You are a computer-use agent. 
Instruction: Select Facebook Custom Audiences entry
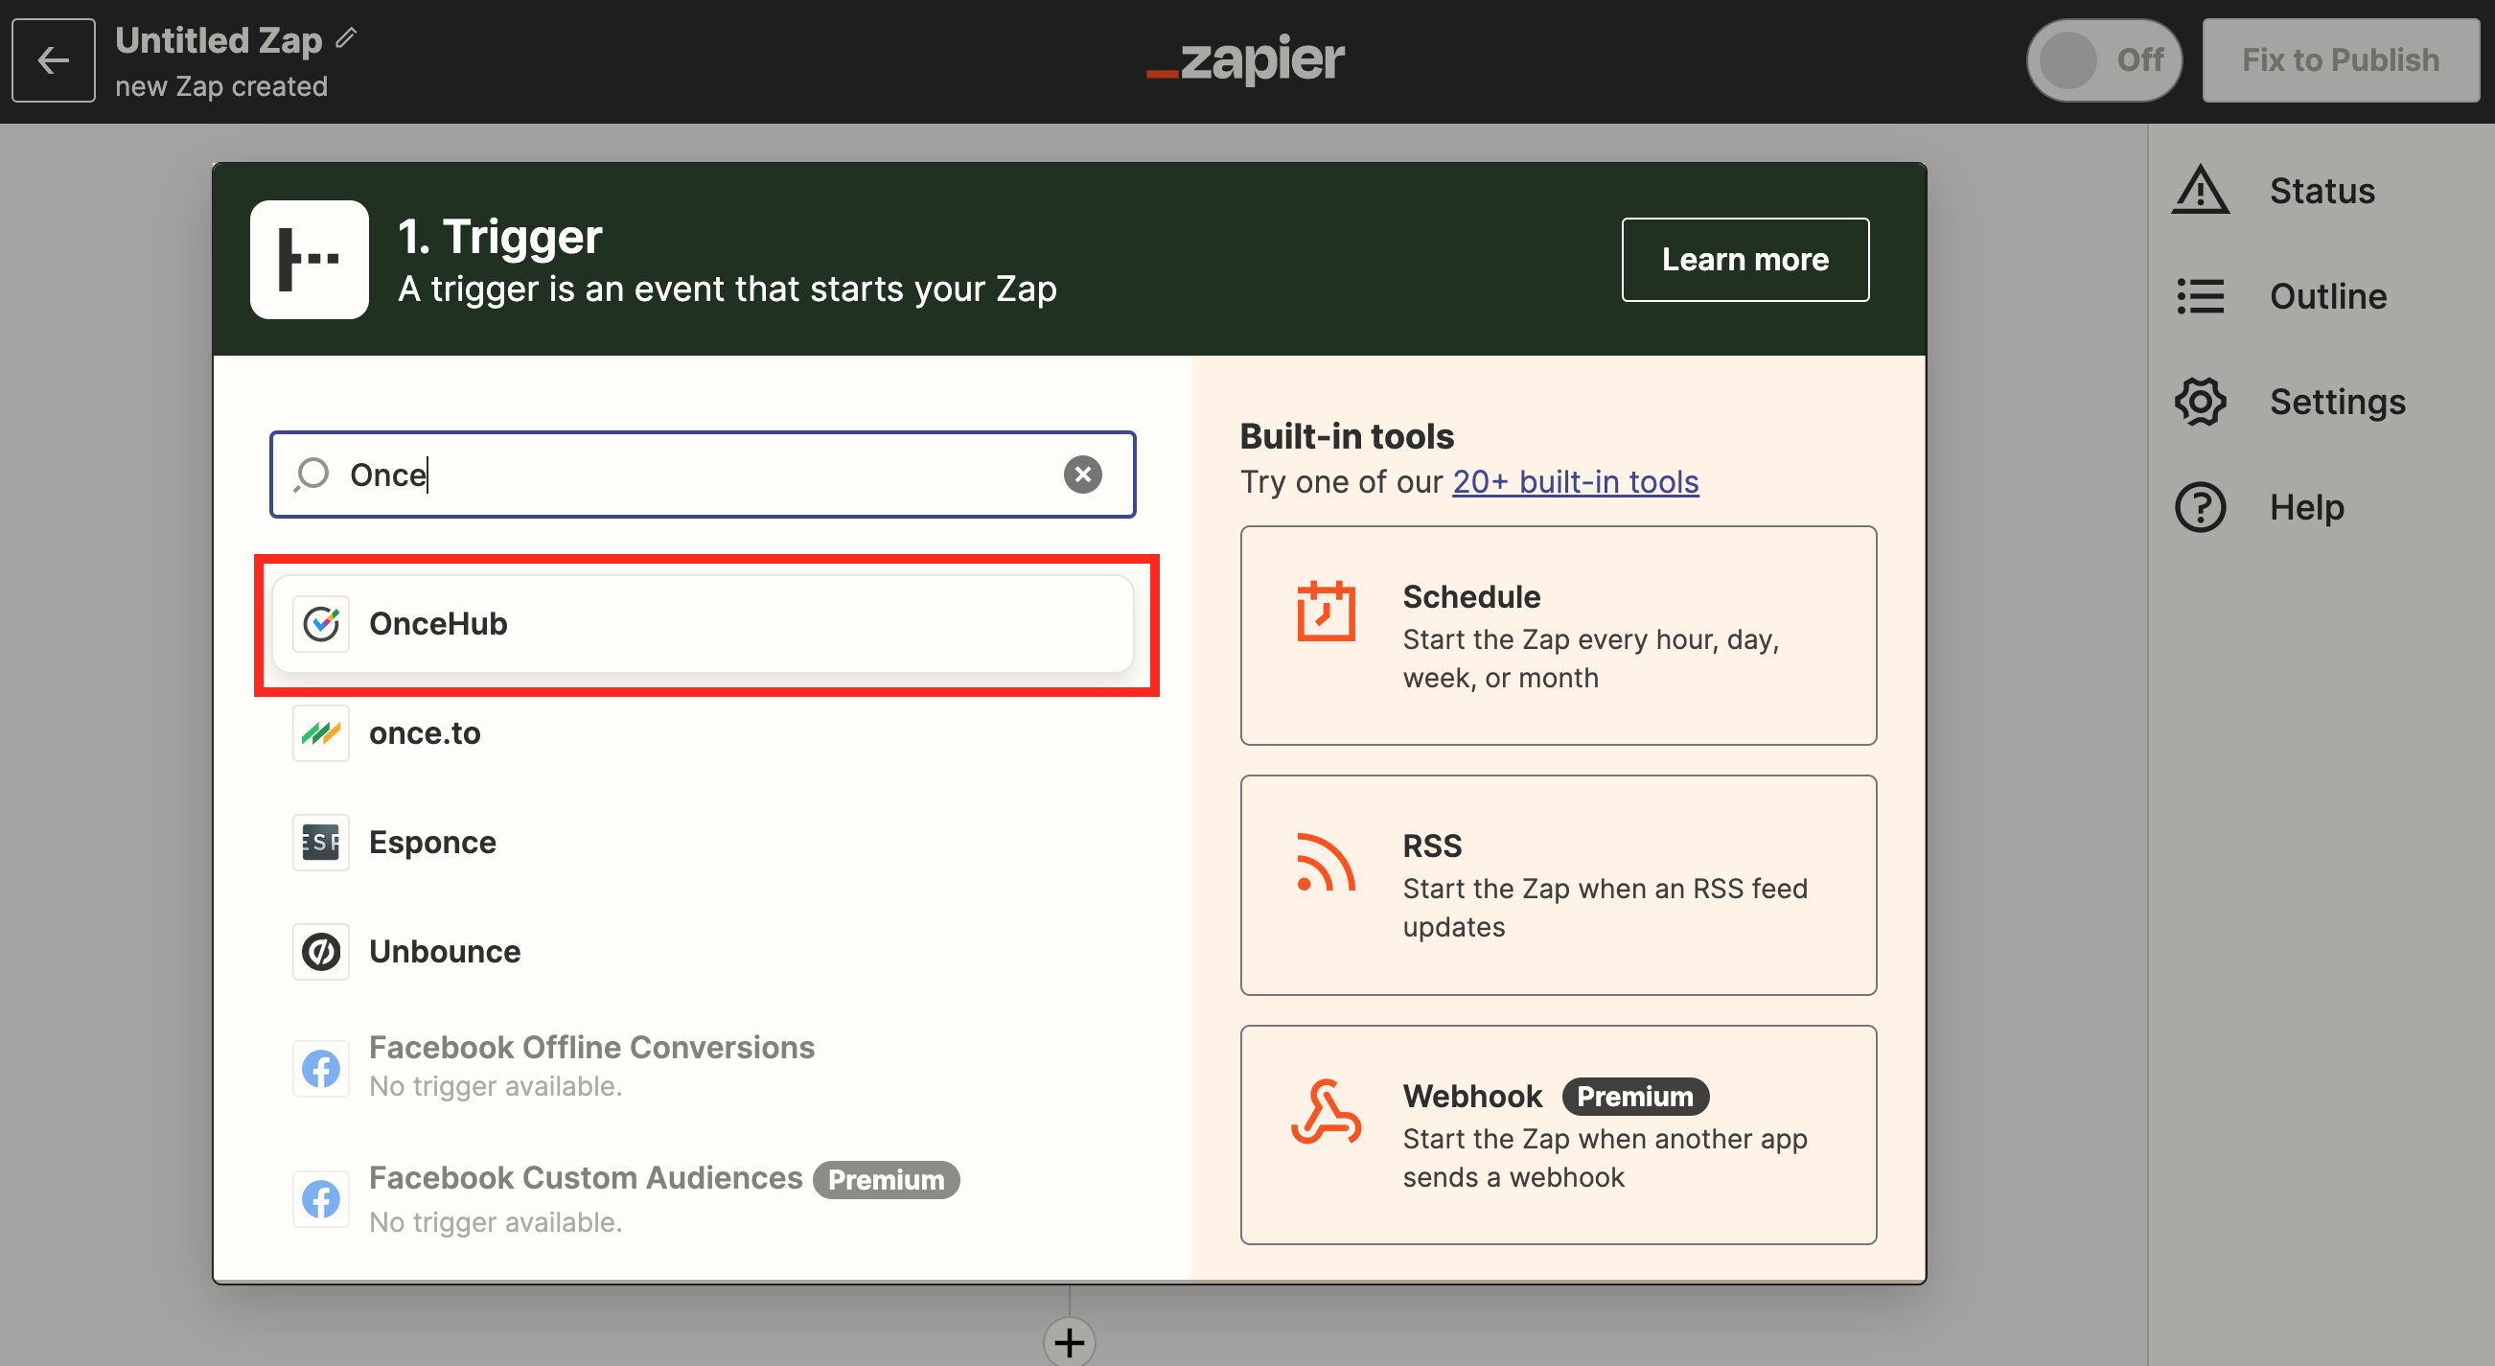click(703, 1200)
